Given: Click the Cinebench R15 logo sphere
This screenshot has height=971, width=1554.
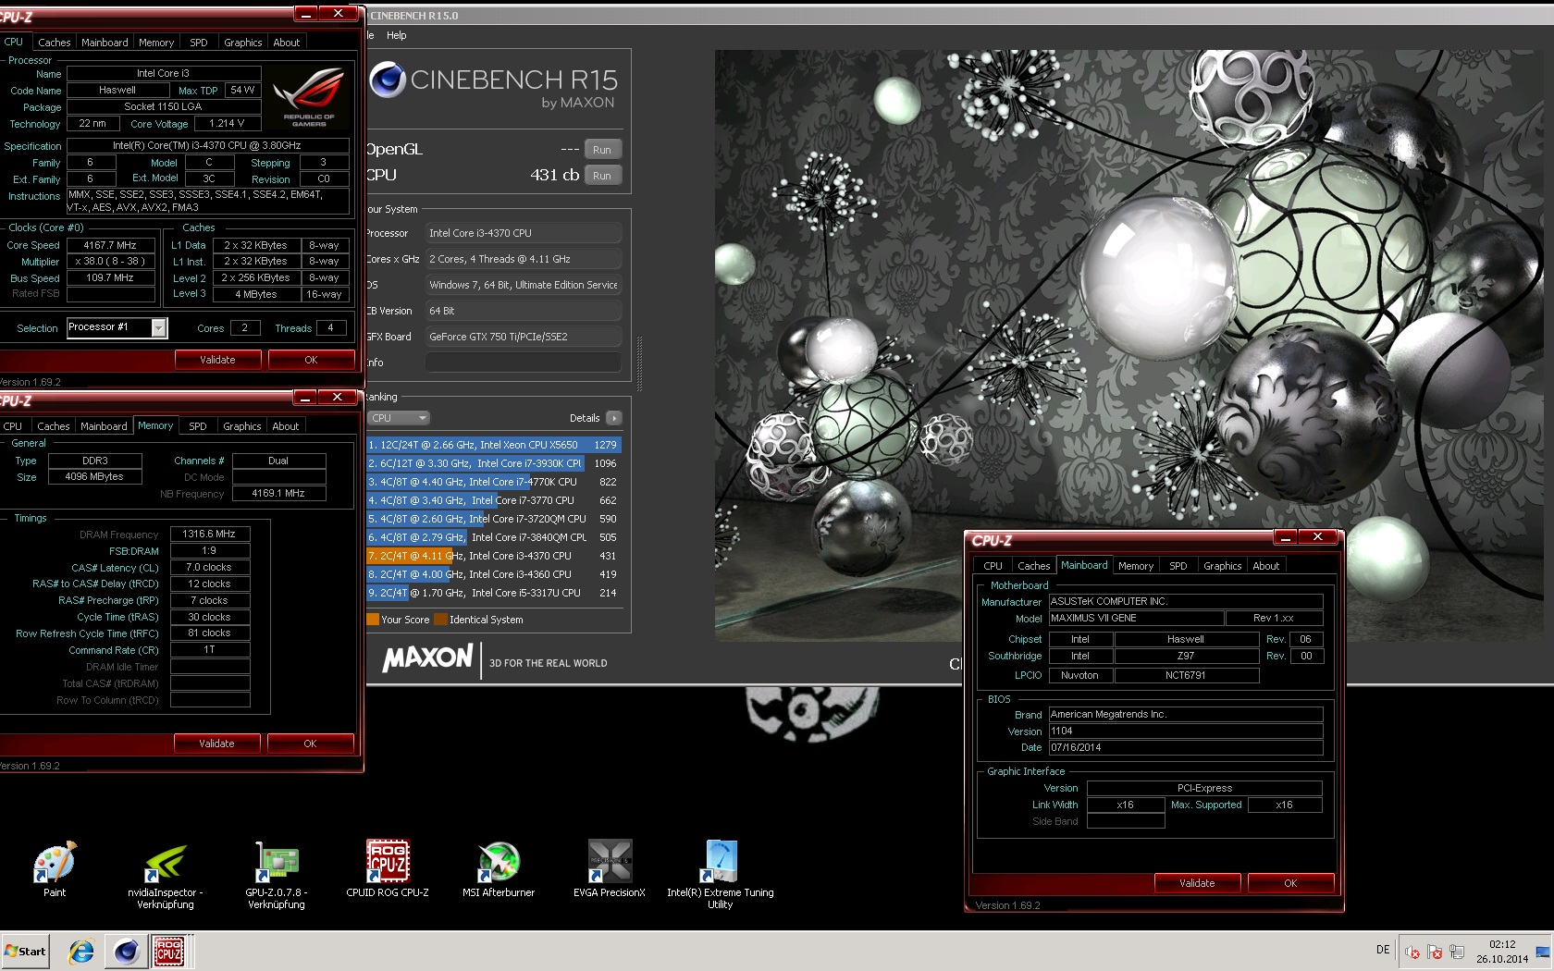Looking at the screenshot, I should (387, 80).
